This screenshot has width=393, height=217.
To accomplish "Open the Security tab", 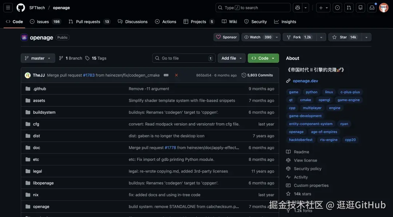I will [255, 22].
